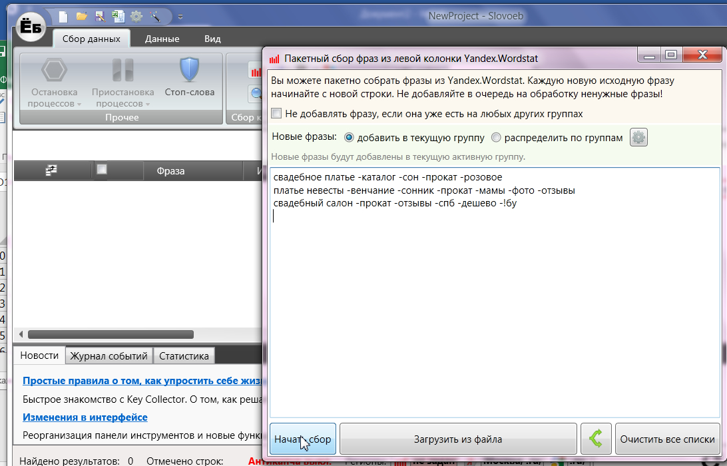Open the Изменения в интерфейсе link
Image resolution: width=727 pixels, height=466 pixels.
[x=85, y=417]
